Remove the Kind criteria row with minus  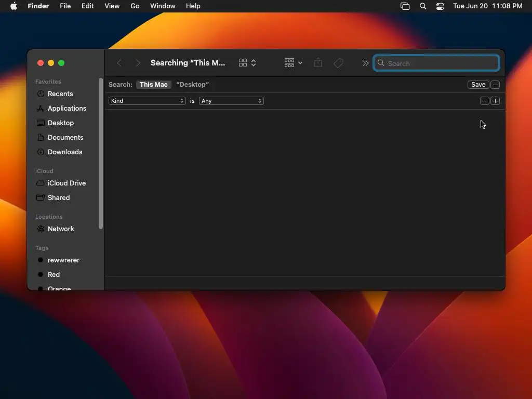click(x=485, y=101)
